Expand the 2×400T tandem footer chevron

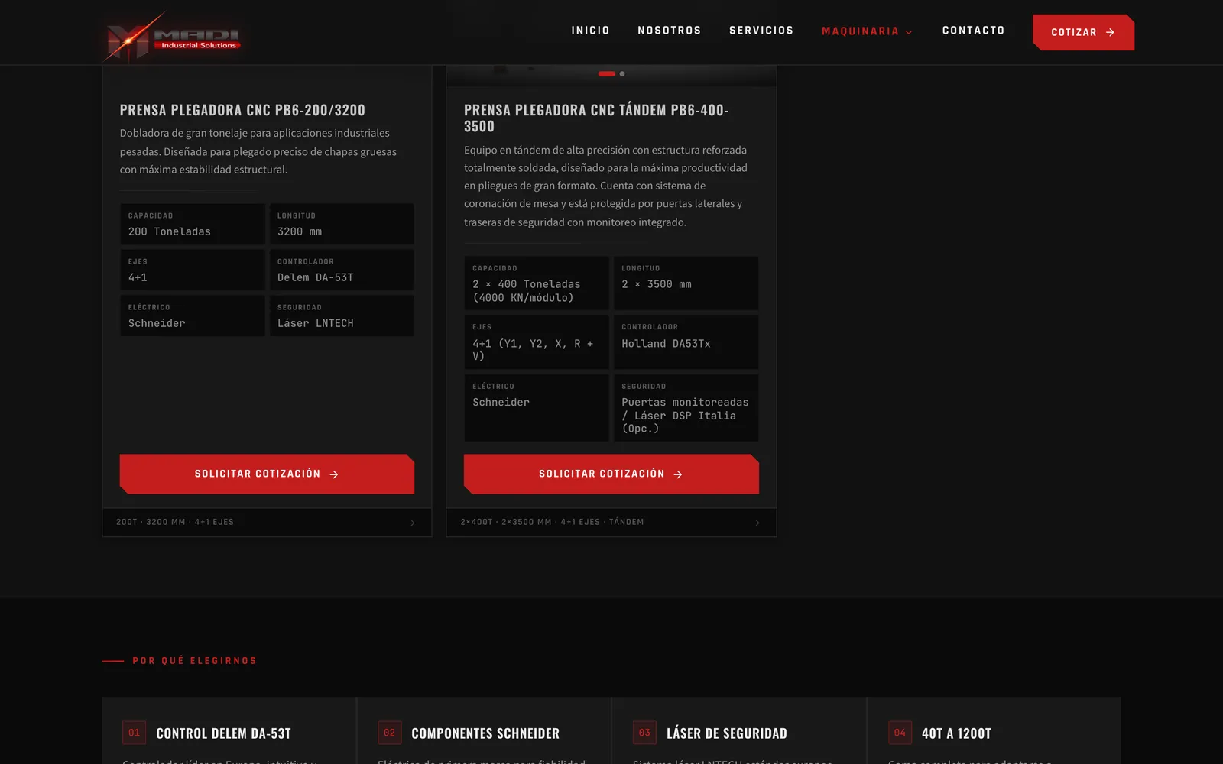pos(757,523)
